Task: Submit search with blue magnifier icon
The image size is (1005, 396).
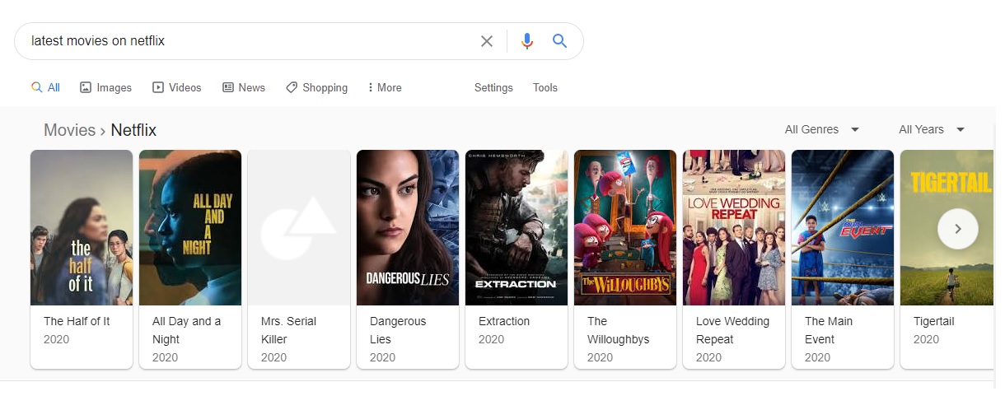Action: pyautogui.click(x=560, y=41)
